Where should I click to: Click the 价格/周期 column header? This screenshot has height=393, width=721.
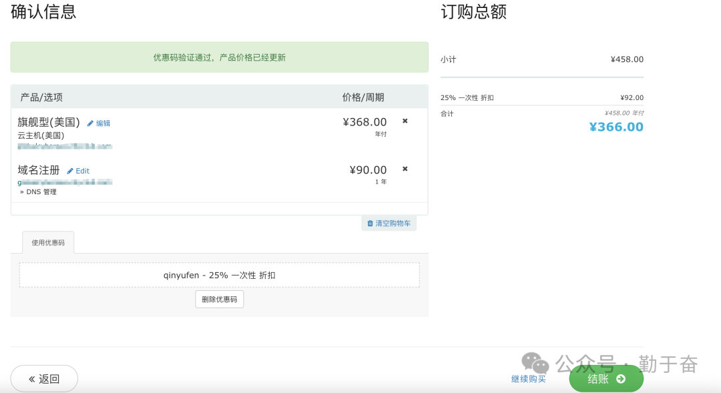pyautogui.click(x=363, y=97)
